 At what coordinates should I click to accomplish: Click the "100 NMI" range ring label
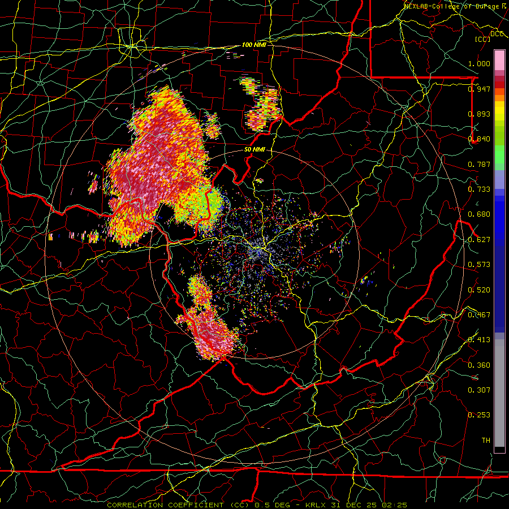point(254,45)
